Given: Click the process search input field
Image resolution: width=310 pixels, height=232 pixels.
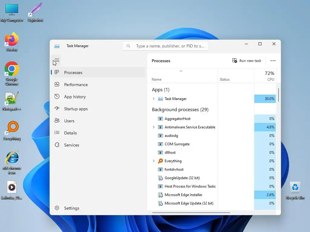Looking at the screenshot, I should pos(165,46).
